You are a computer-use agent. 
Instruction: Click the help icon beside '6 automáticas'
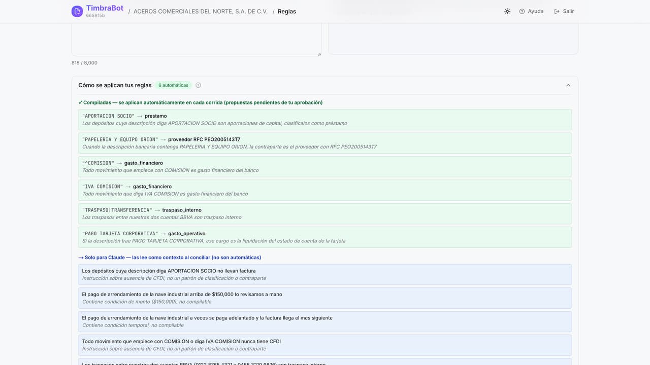pyautogui.click(x=198, y=85)
